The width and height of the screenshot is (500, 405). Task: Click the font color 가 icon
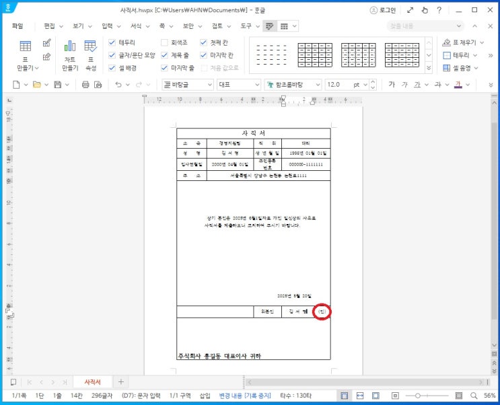pyautogui.click(x=458, y=85)
